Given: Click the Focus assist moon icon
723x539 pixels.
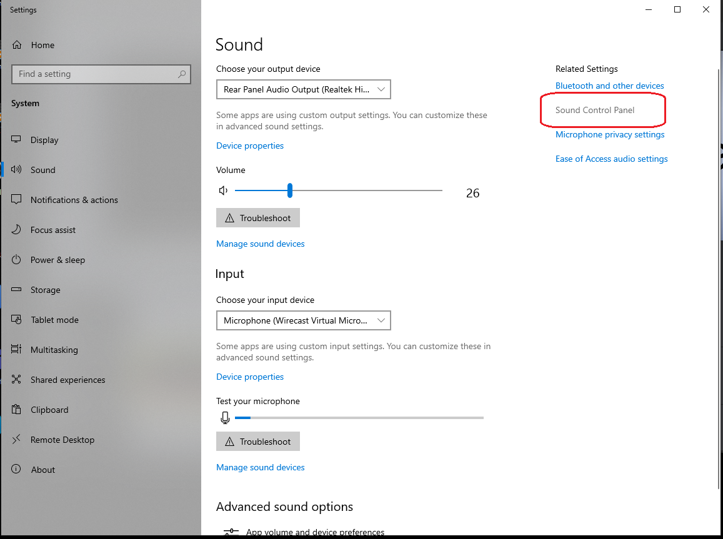Looking at the screenshot, I should [x=16, y=229].
